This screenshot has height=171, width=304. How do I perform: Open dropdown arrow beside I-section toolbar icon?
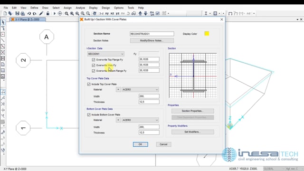pos(210,13)
